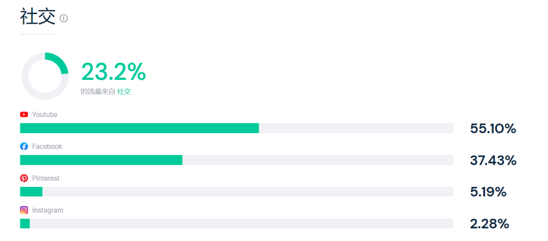Click the Instagram label text
Viewport: 548px width, 241px height.
tap(48, 210)
